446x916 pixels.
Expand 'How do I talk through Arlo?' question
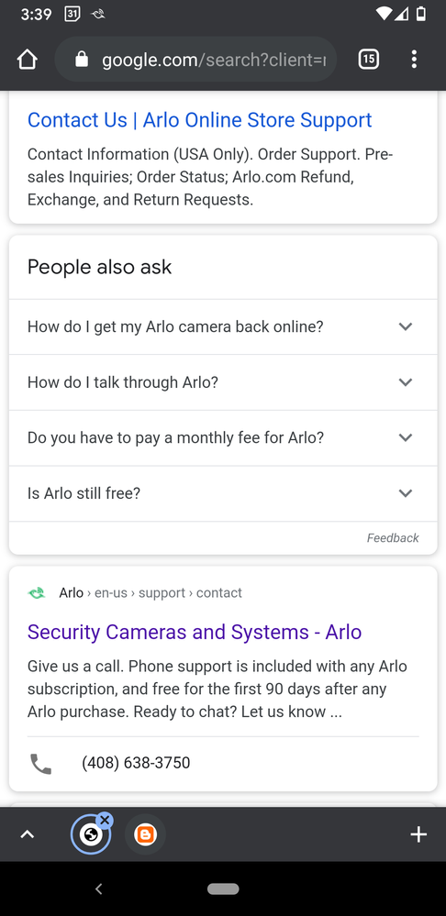click(223, 382)
